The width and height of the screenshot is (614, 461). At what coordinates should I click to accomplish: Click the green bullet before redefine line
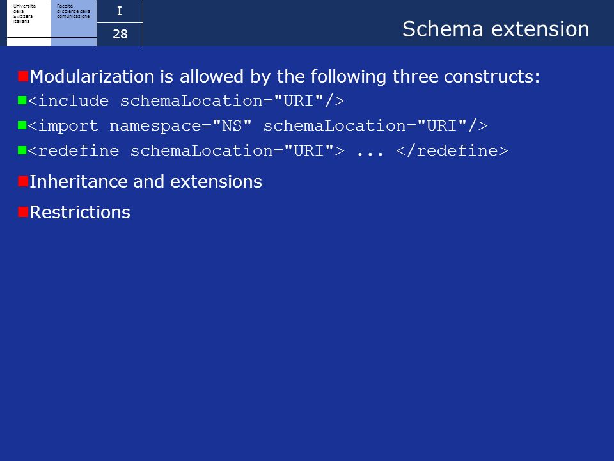22,150
